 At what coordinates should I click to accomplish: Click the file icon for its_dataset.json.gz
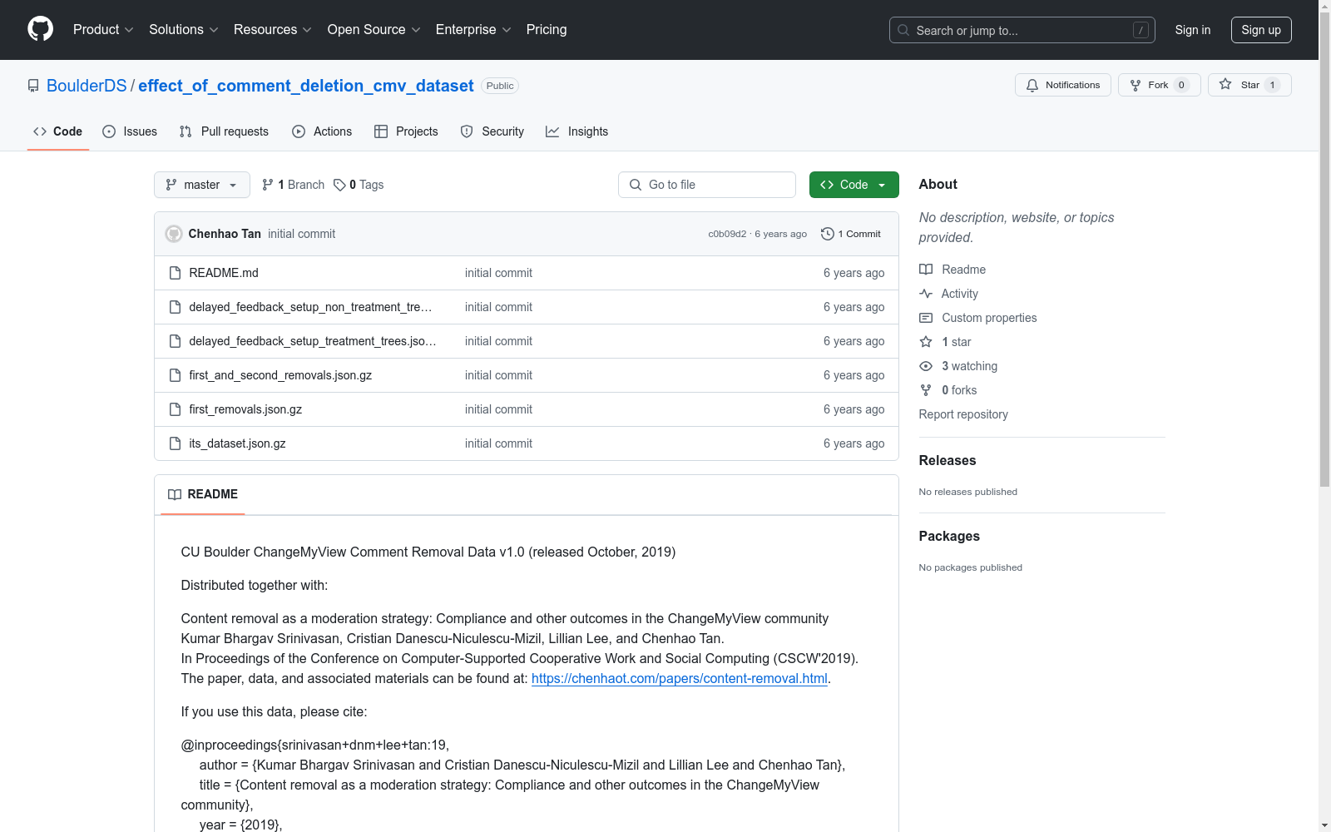175,443
